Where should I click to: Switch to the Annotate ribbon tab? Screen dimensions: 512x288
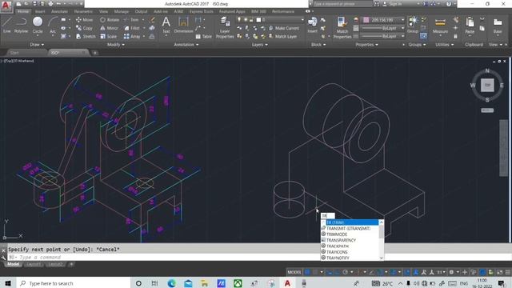point(60,11)
